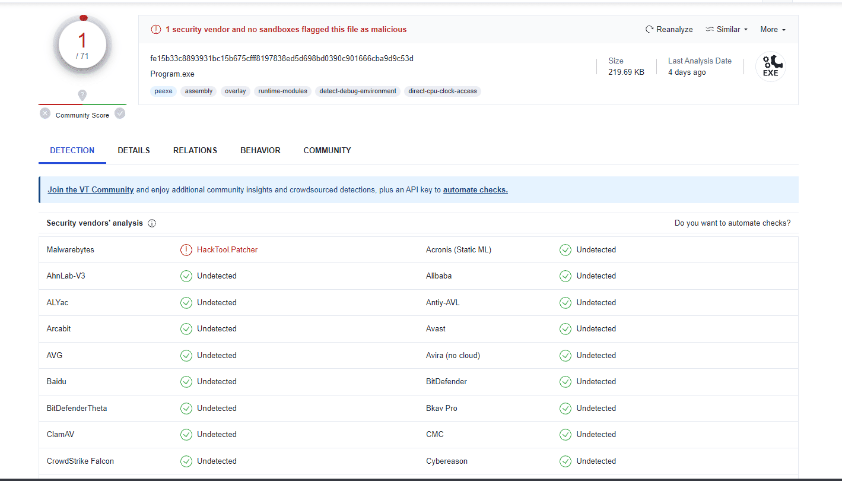Click the CrowdStrike Falcon undetected check icon

pyautogui.click(x=186, y=461)
